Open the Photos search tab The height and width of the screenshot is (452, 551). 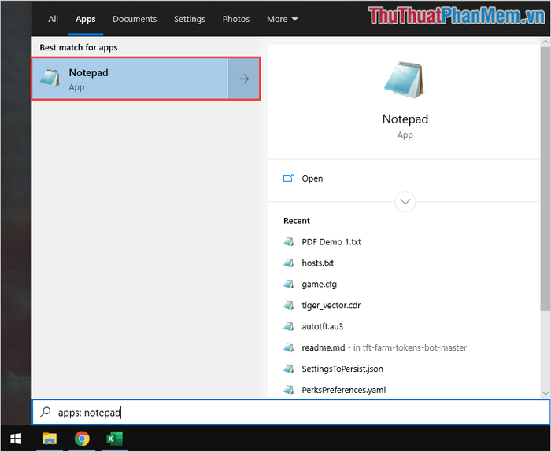click(236, 19)
